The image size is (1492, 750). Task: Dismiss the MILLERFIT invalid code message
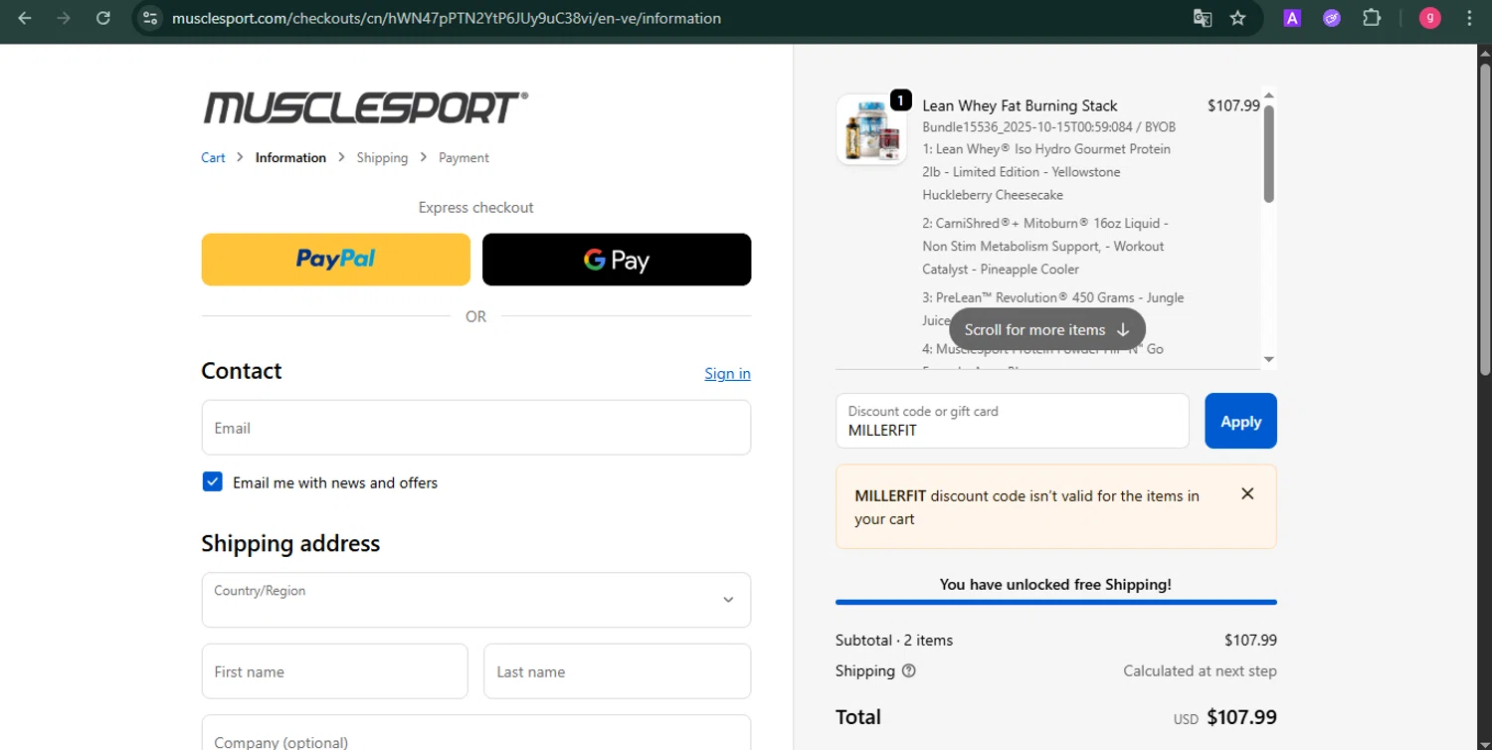click(x=1247, y=493)
